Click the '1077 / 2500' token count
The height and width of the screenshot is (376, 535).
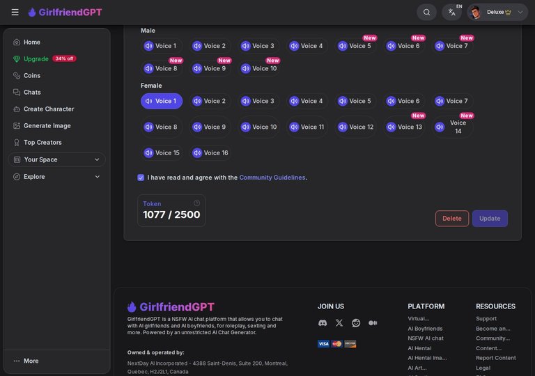point(171,215)
